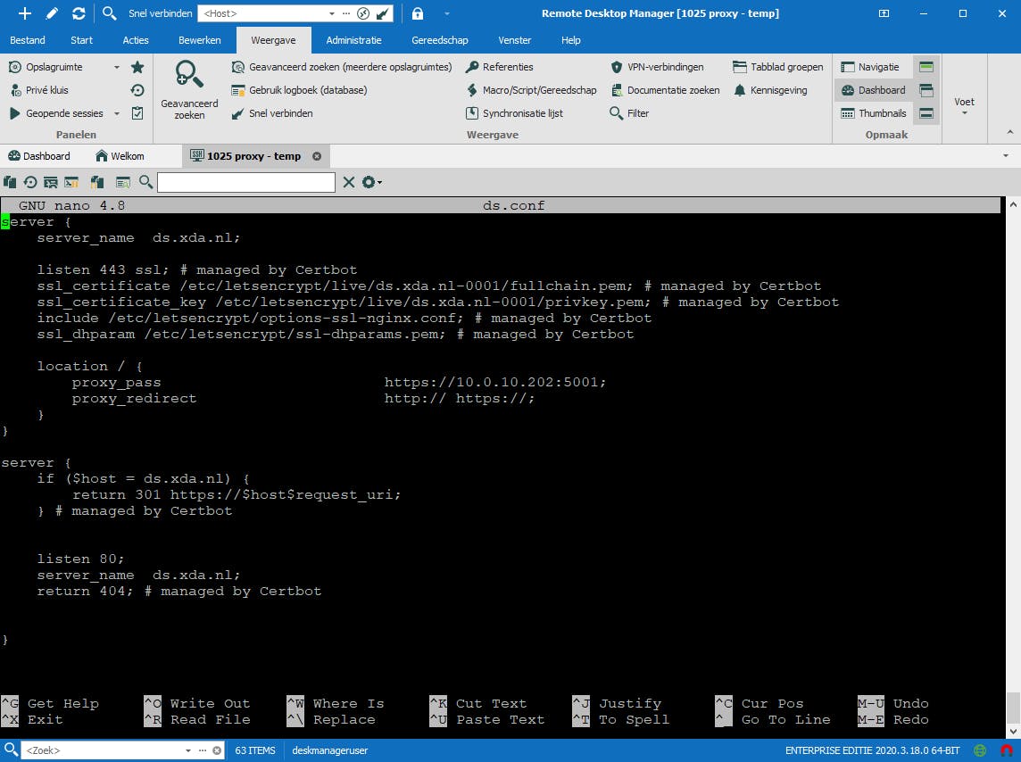The height and width of the screenshot is (762, 1021).
Task: Toggle the bottom layout bar icon in Opmaak
Action: (x=926, y=113)
